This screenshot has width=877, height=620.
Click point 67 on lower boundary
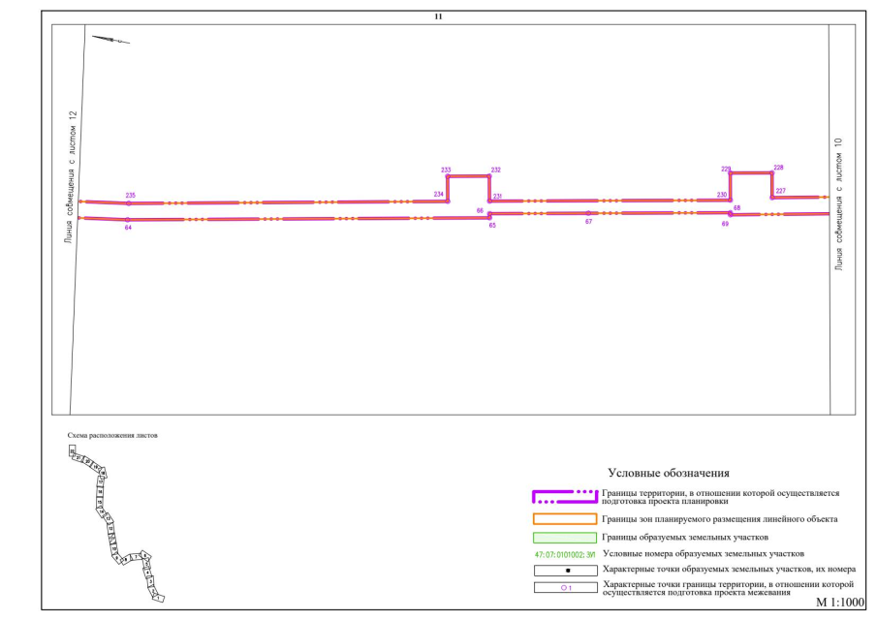[x=588, y=213]
